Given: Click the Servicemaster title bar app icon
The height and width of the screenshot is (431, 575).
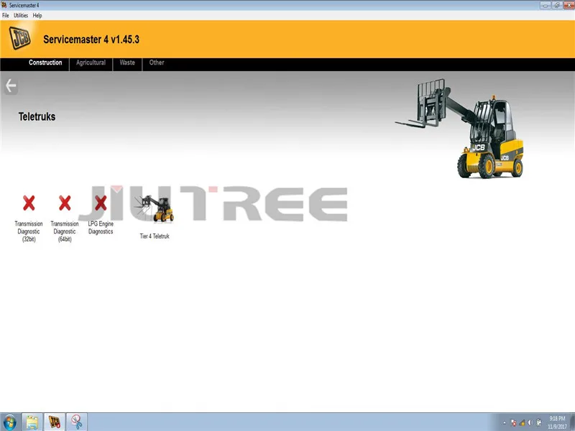Looking at the screenshot, I should [4, 5].
